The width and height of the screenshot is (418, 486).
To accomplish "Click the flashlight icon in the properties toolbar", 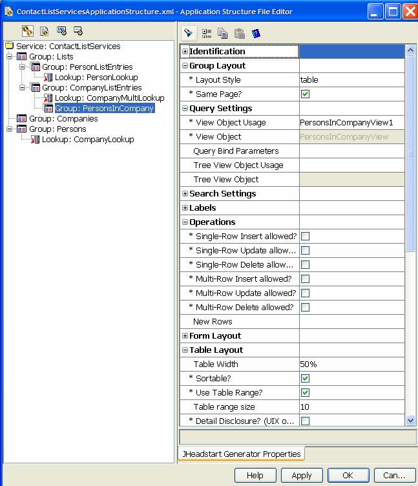I will 189,33.
